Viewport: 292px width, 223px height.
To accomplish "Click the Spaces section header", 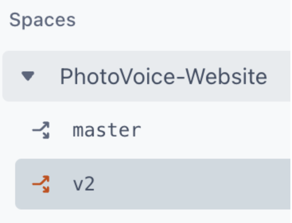I will (x=42, y=20).
